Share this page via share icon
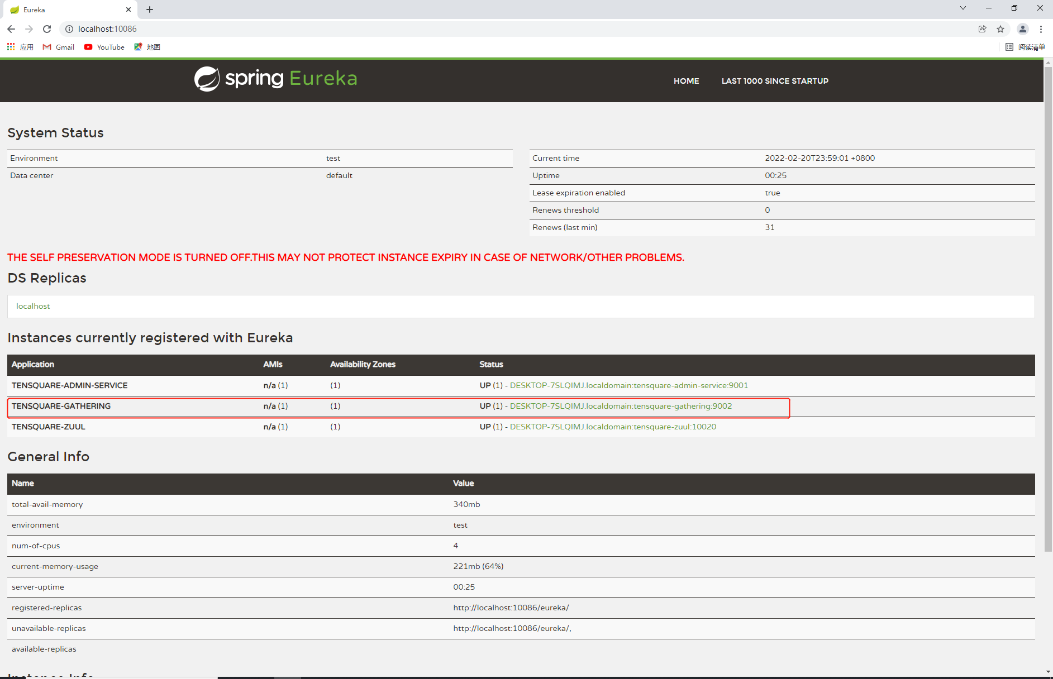 coord(983,29)
